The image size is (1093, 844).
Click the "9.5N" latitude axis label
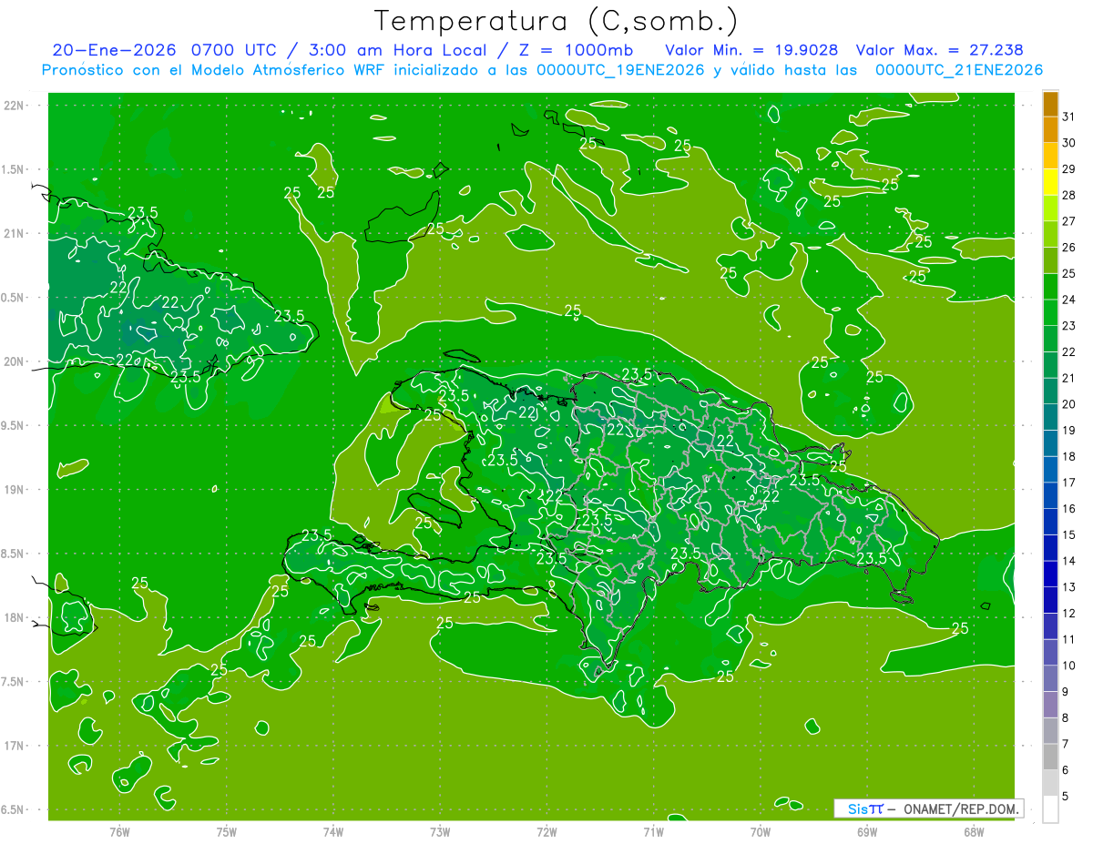click(13, 426)
